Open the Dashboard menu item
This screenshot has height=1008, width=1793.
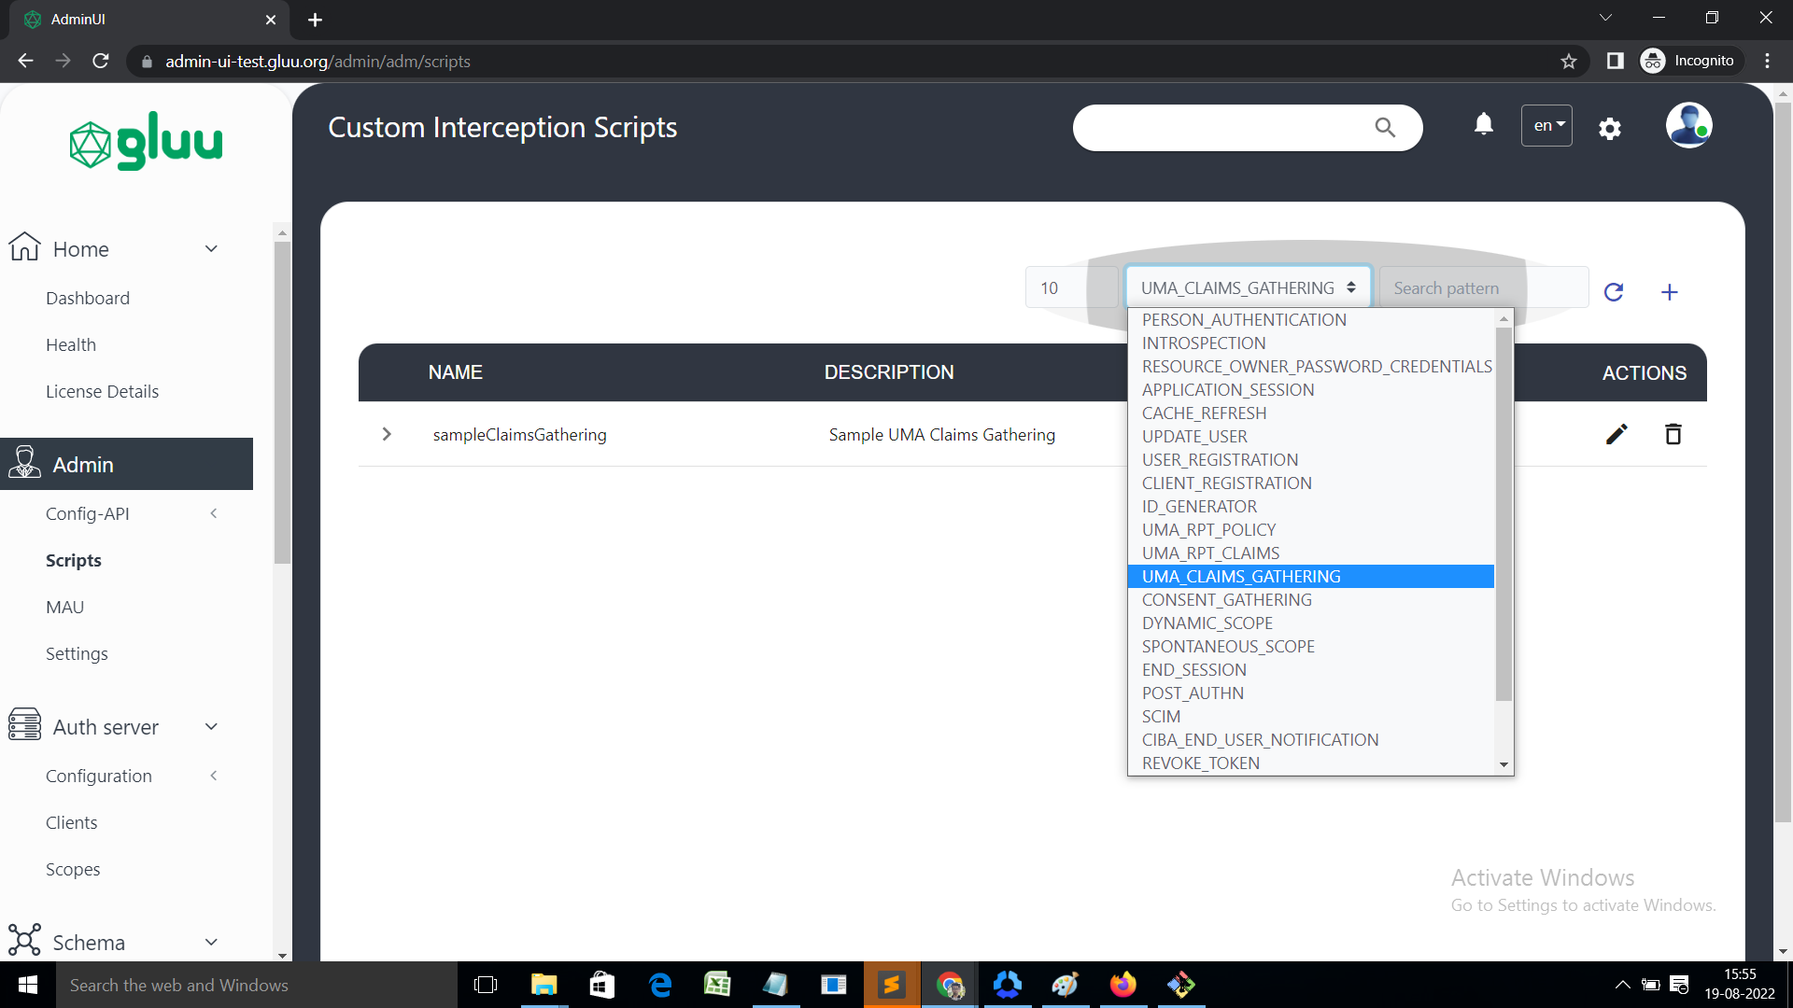(x=88, y=298)
